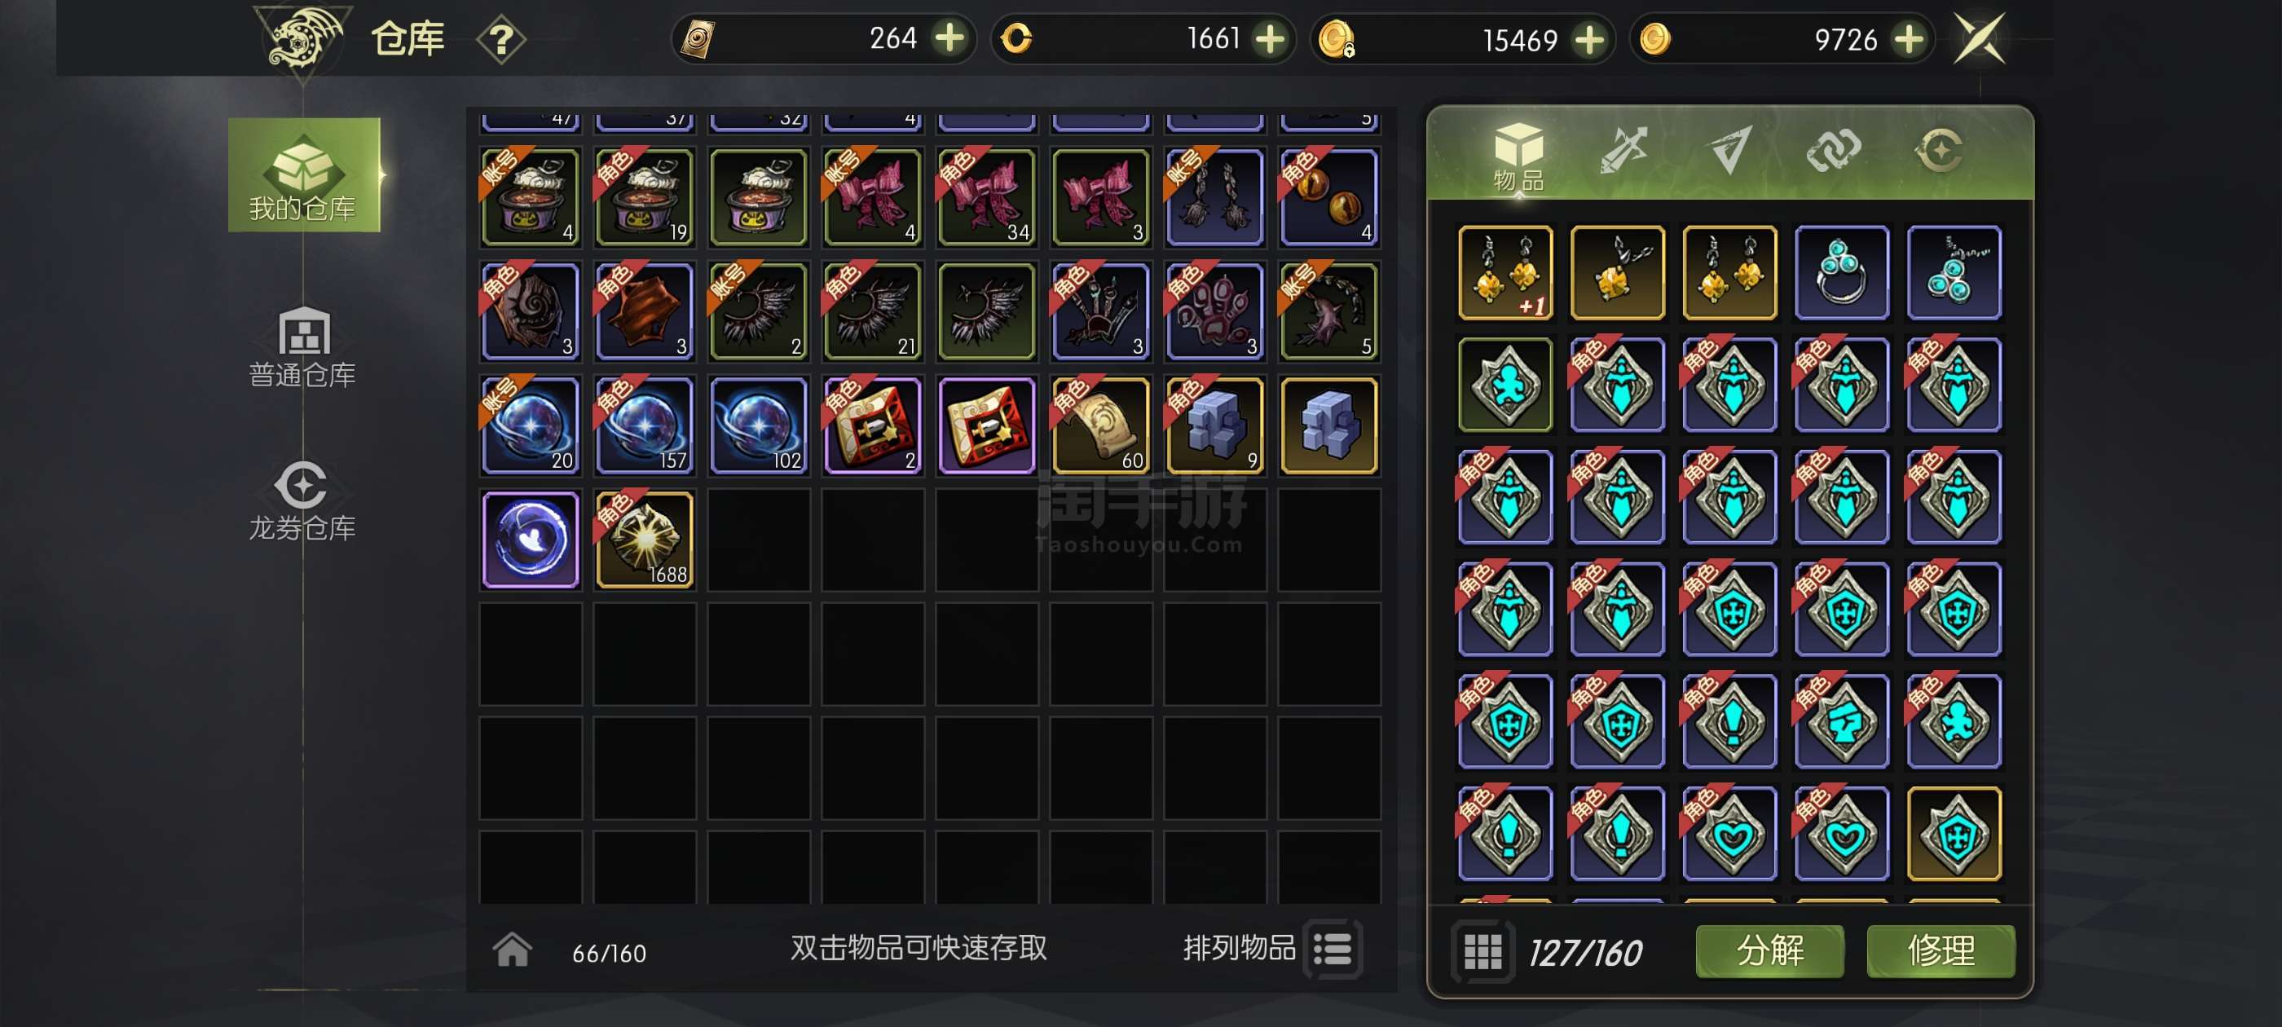The width and height of the screenshot is (2282, 1027).
Task: Select the 我的仓库 tab
Action: (x=304, y=175)
